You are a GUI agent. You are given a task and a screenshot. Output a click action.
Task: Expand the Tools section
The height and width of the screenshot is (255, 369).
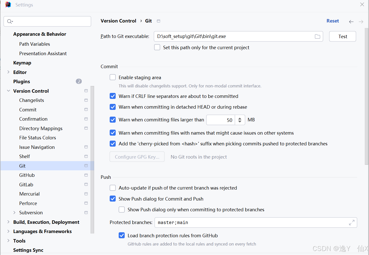point(8,241)
